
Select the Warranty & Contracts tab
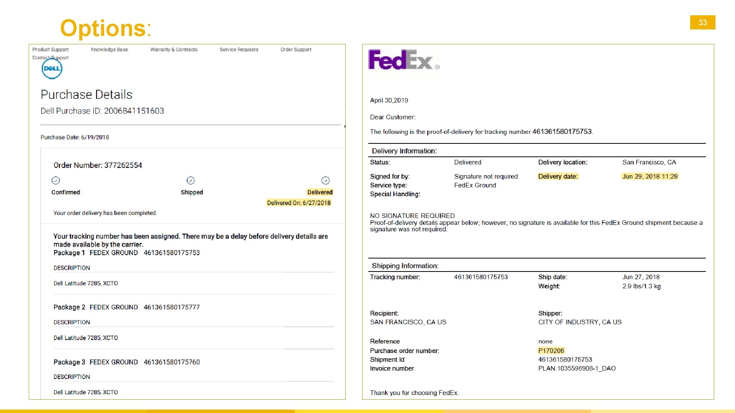pyautogui.click(x=174, y=50)
